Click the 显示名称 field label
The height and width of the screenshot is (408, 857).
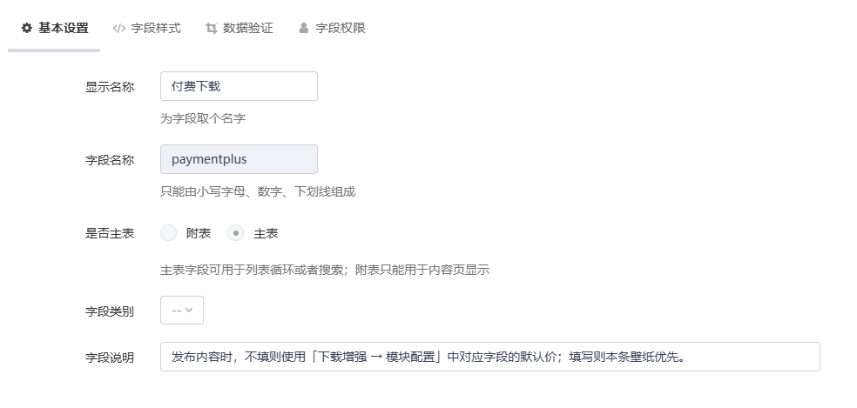point(110,86)
